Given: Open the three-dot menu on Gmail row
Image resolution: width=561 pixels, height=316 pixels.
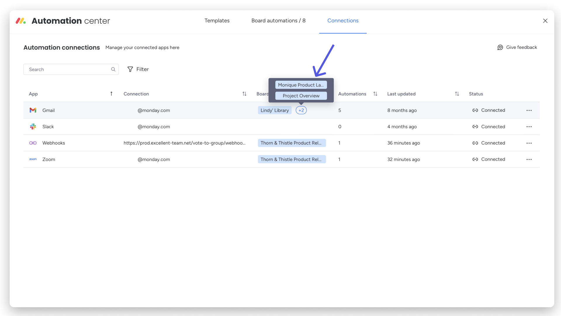Looking at the screenshot, I should (529, 110).
